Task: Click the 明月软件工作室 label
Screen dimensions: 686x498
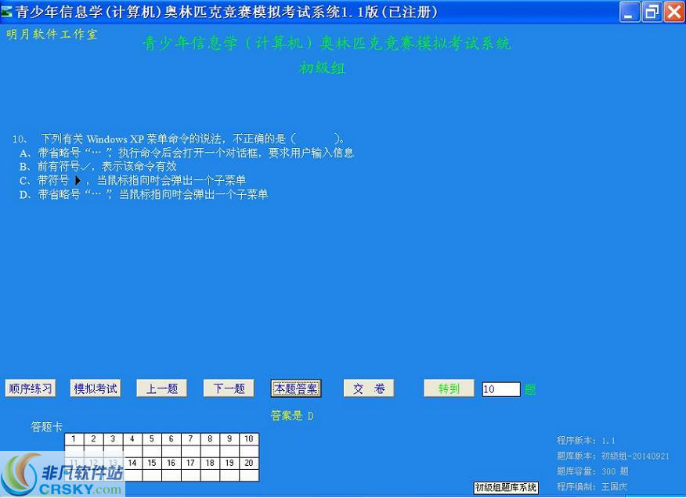Action: coord(52,34)
